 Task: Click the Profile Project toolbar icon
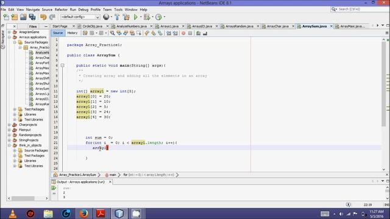pyautogui.click(x=158, y=17)
